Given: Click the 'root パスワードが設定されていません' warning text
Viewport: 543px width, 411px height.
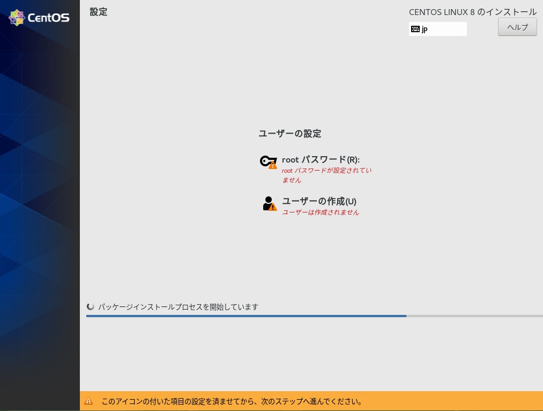Looking at the screenshot, I should point(326,175).
